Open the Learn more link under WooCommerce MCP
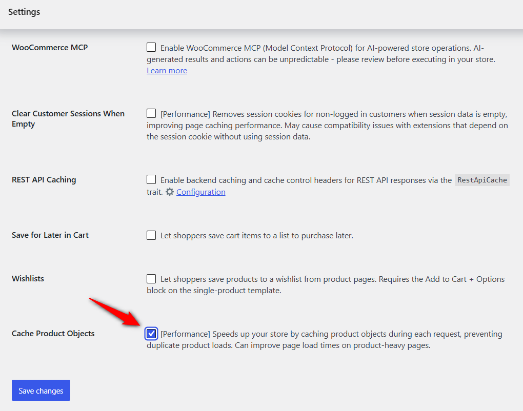 point(167,71)
